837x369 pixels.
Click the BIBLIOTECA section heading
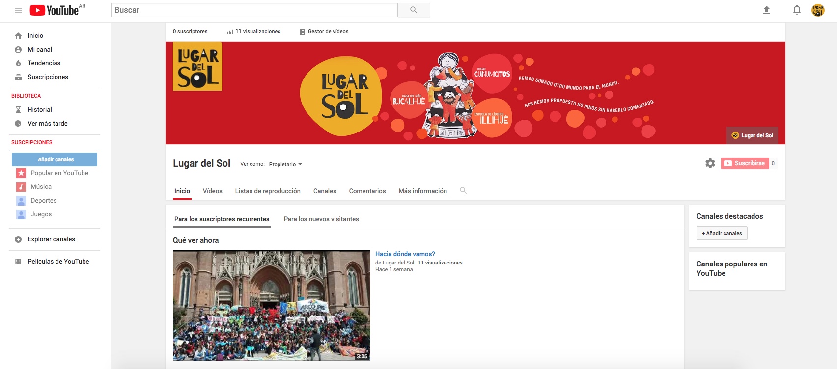[26, 96]
